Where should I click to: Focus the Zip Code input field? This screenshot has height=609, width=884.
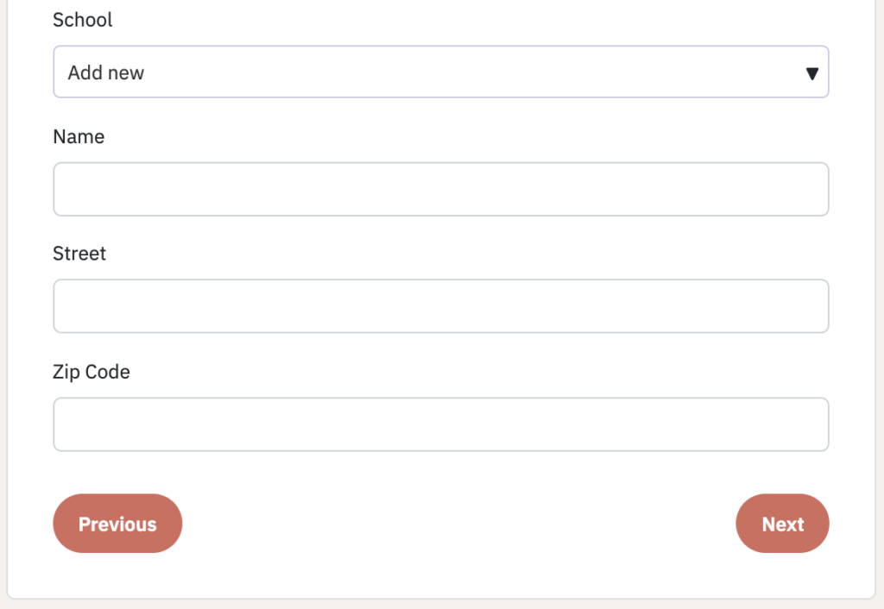tap(441, 424)
